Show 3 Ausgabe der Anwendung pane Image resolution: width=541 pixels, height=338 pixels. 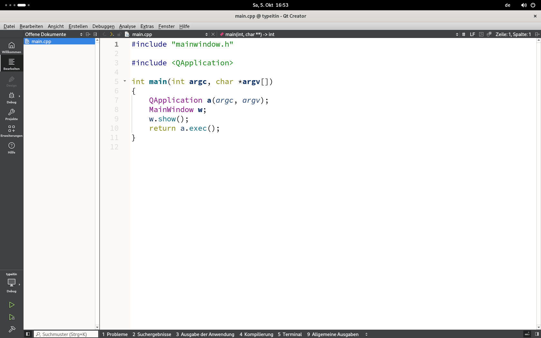tap(205, 334)
